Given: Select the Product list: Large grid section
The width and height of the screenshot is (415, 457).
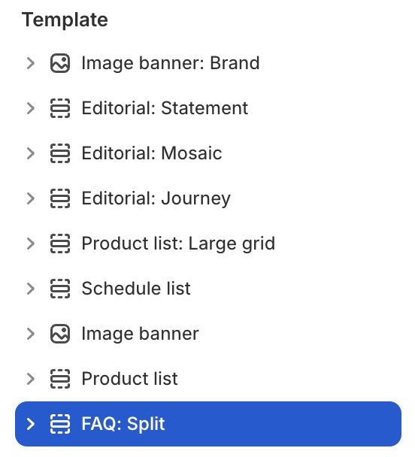Looking at the screenshot, I should pyautogui.click(x=208, y=244).
